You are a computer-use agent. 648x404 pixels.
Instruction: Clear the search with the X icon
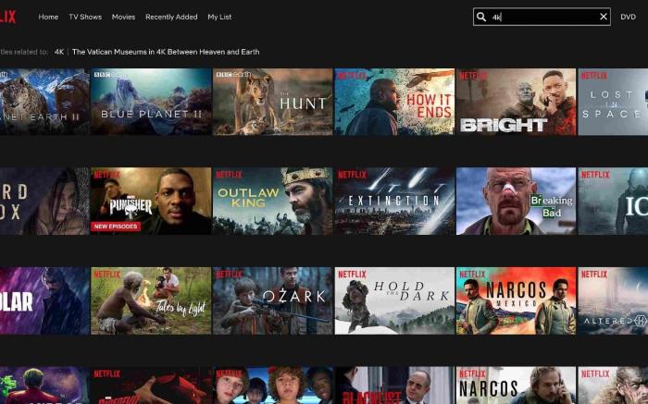coord(604,17)
